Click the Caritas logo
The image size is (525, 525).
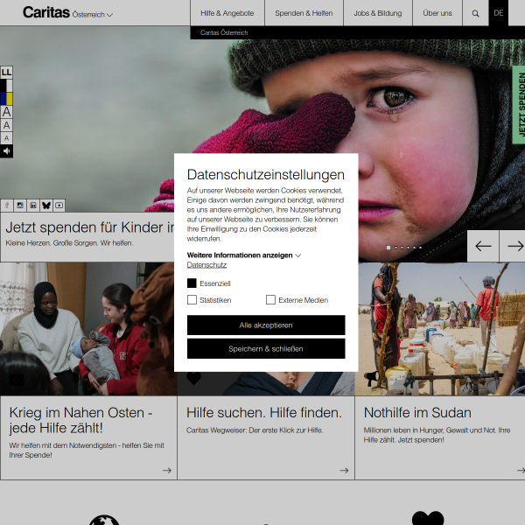tap(46, 12)
